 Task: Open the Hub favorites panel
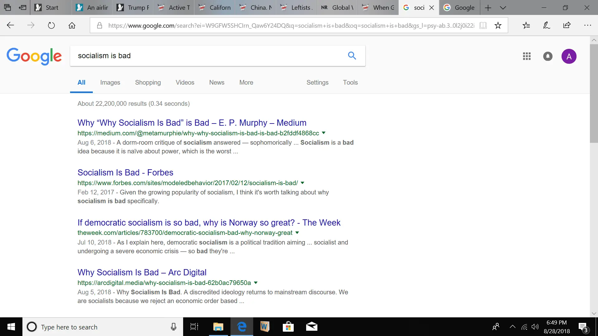coord(526,25)
